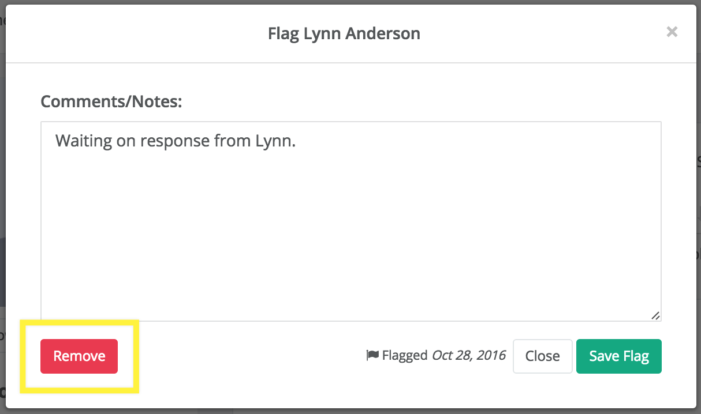Click empty space in the notes textarea
This screenshot has width=701, height=414.
(350, 242)
